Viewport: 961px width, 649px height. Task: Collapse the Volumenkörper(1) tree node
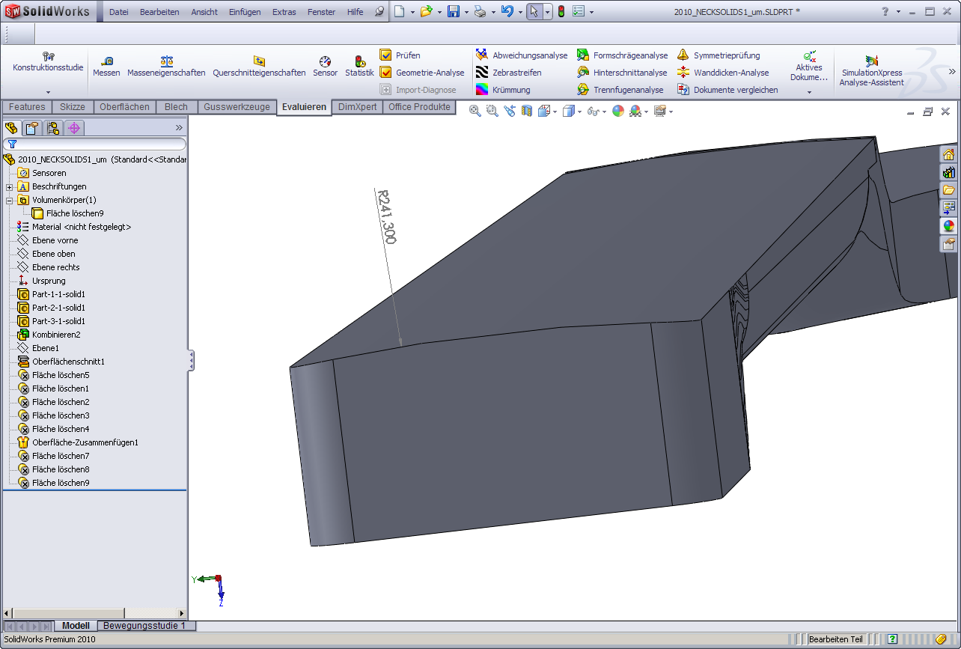click(x=10, y=200)
